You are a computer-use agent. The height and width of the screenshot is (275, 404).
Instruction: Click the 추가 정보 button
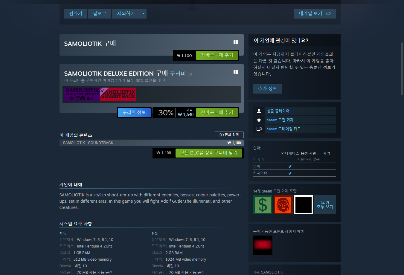coord(268,88)
